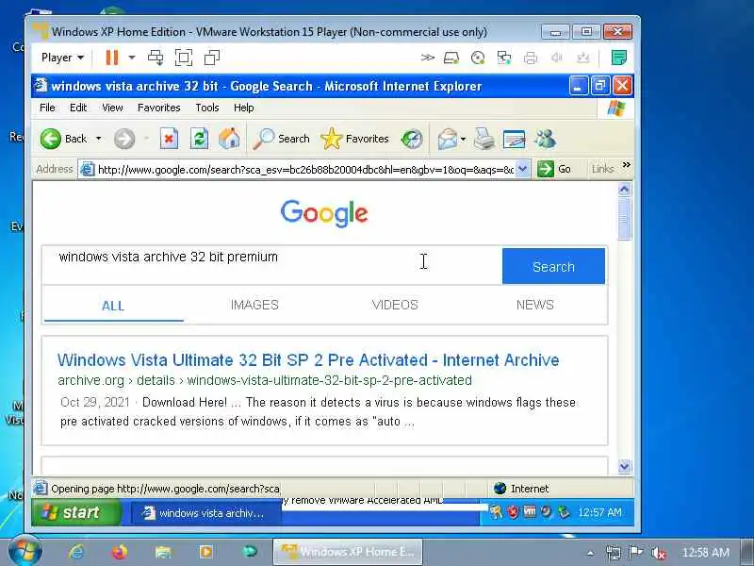Stop loading the page in Internet Explorer

pos(169,139)
